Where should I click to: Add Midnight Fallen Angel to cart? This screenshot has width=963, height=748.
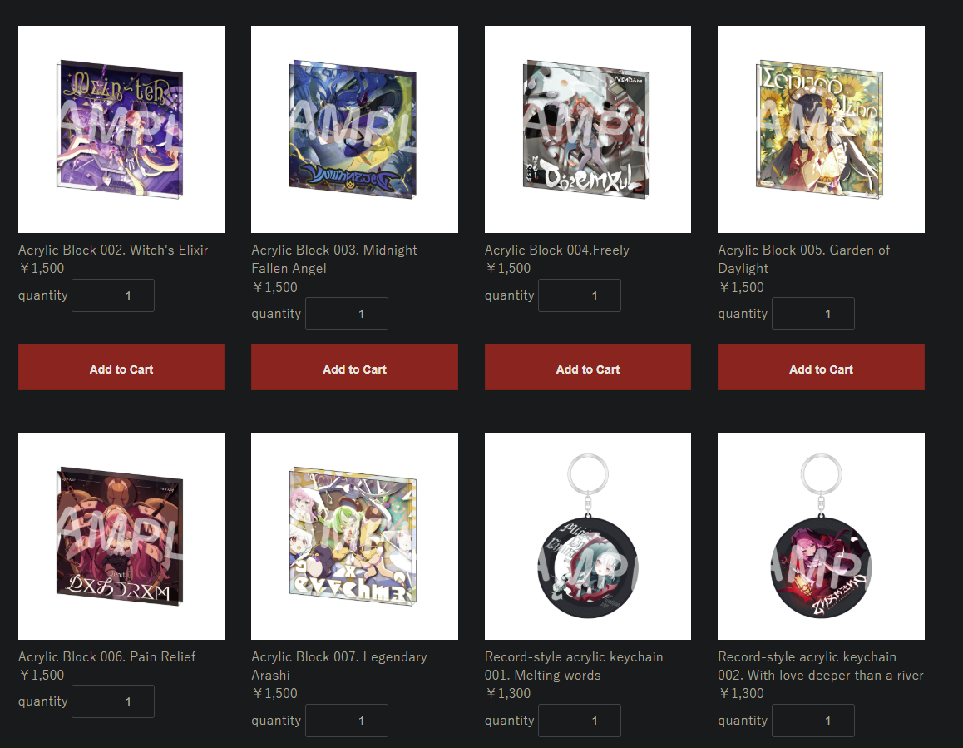tap(354, 367)
